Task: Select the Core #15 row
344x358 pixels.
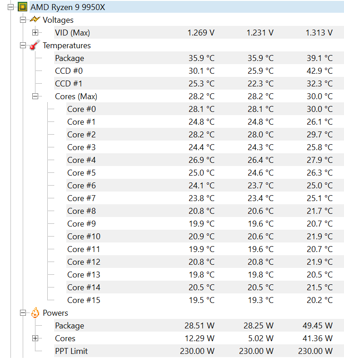Action: 205,300
